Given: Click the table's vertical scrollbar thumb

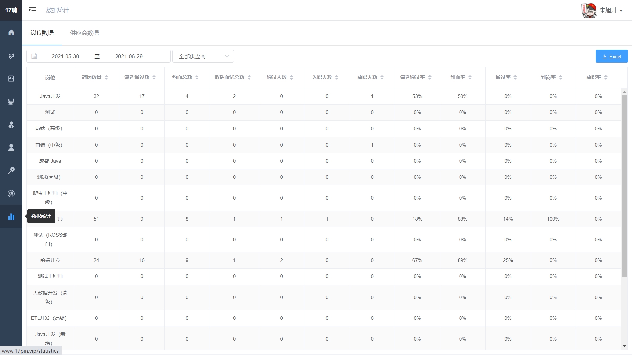Looking at the screenshot, I should pyautogui.click(x=624, y=186).
